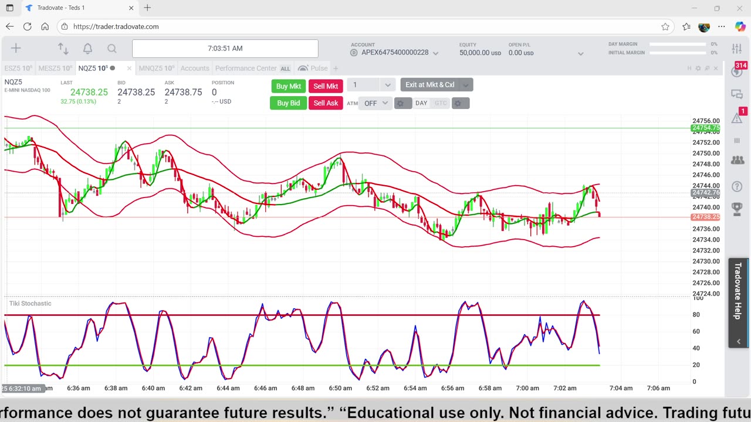The height and width of the screenshot is (422, 751).
Task: Open the Accounts tab
Action: [195, 69]
